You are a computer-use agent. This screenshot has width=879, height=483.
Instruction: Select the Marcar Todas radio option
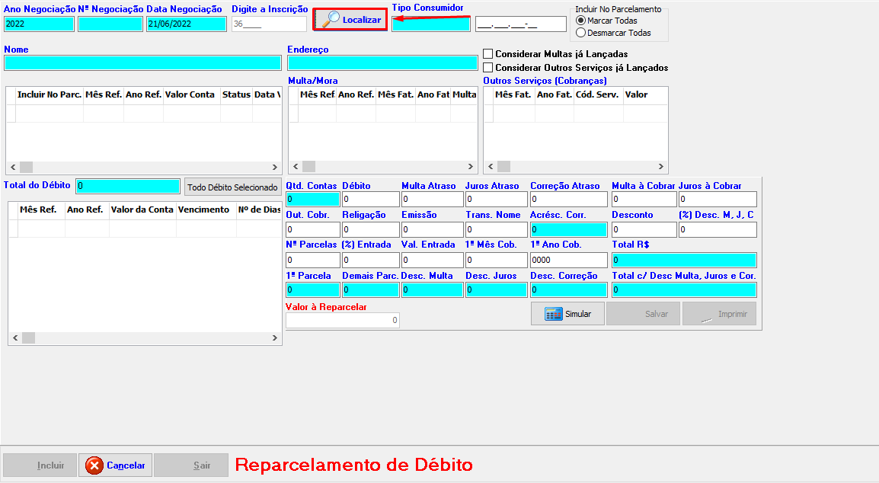click(x=581, y=21)
